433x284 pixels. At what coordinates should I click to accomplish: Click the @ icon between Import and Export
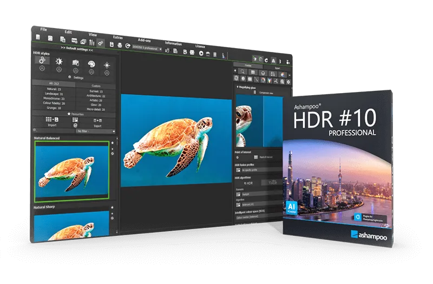(75, 126)
